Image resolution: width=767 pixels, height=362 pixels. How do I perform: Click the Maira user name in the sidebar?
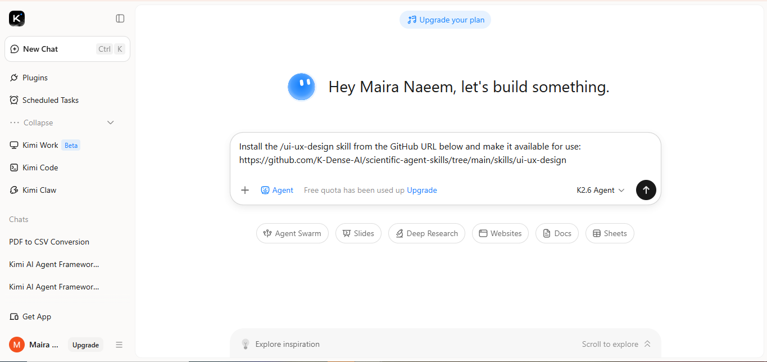point(44,345)
